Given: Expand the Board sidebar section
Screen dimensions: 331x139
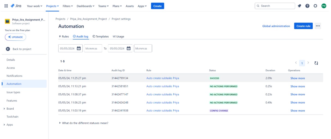Looking at the screenshot, I should pyautogui.click(x=4, y=109).
